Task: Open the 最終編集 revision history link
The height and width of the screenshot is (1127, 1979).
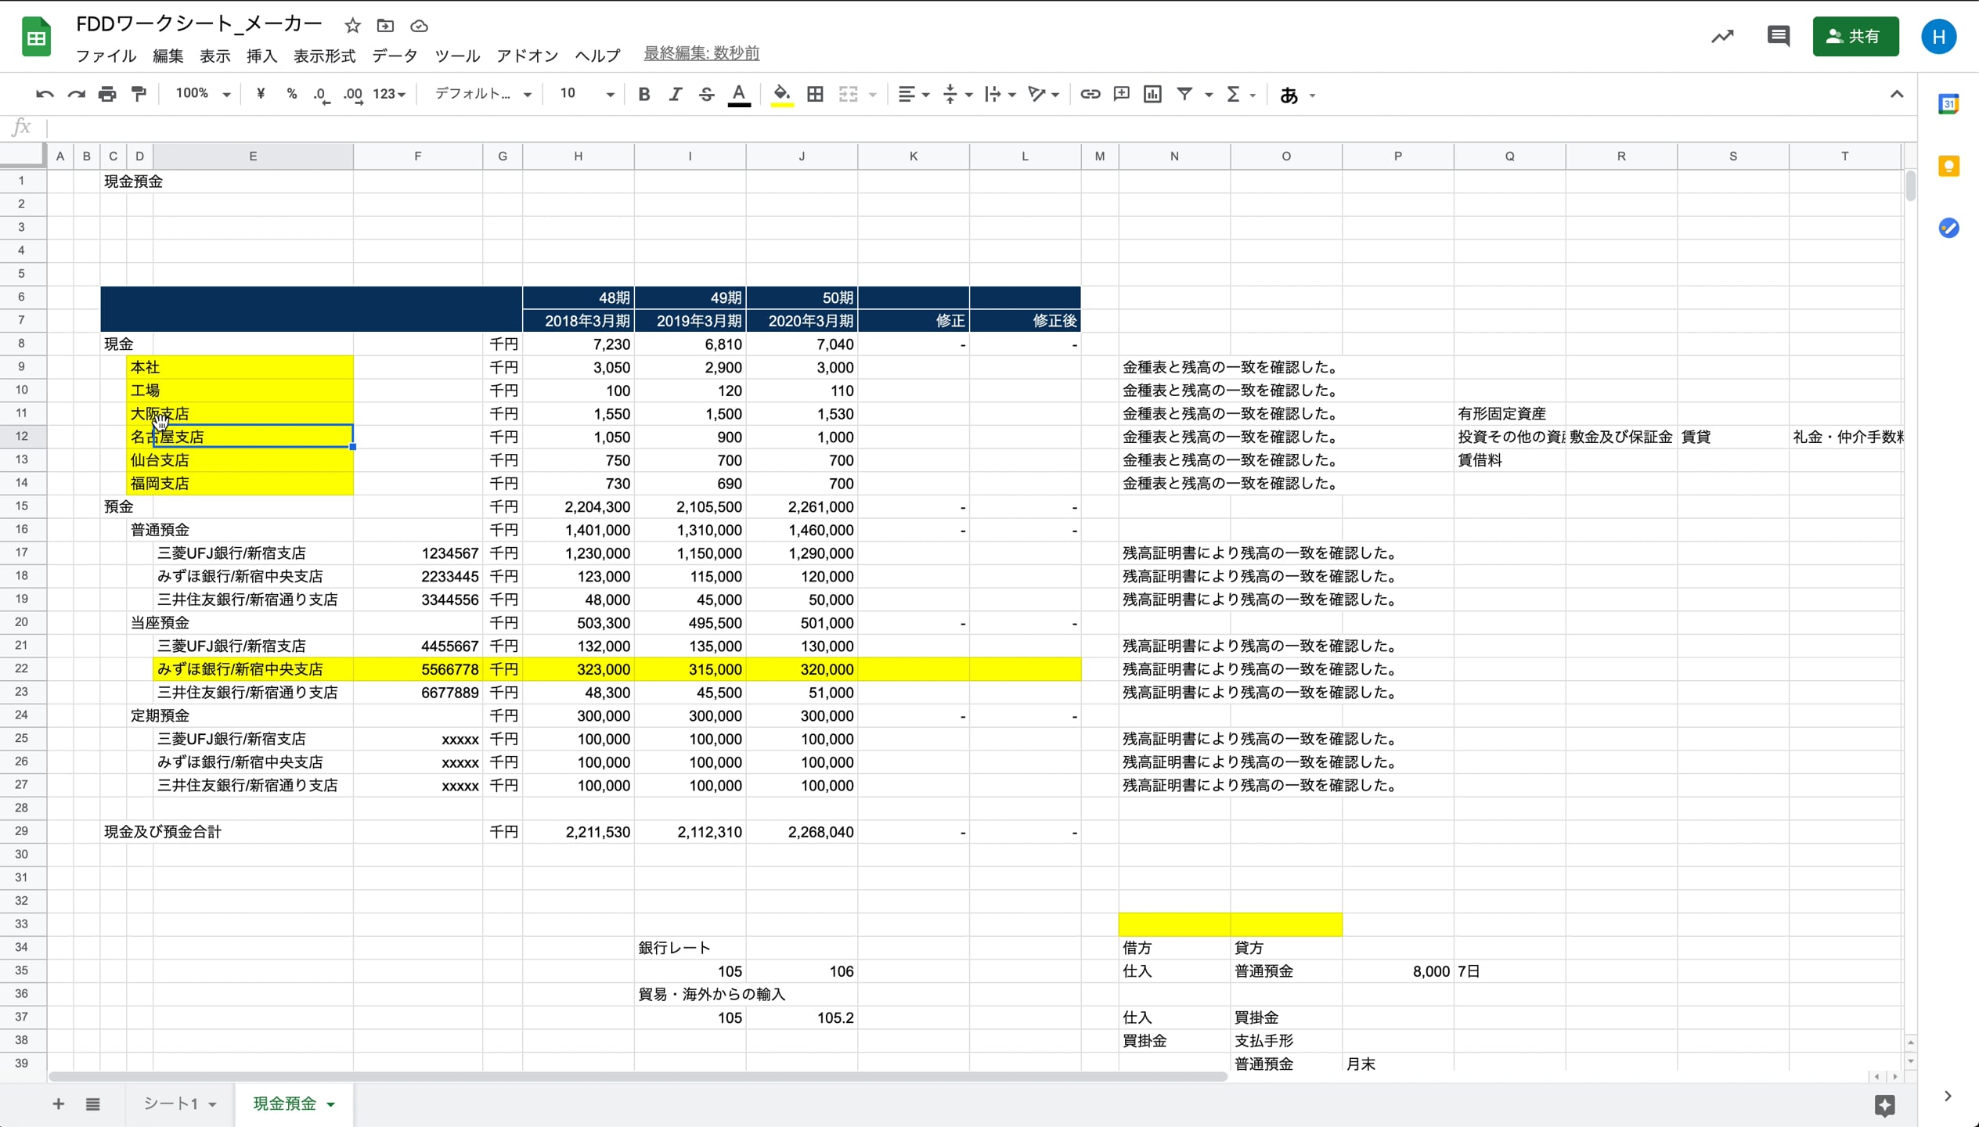Action: [x=700, y=52]
